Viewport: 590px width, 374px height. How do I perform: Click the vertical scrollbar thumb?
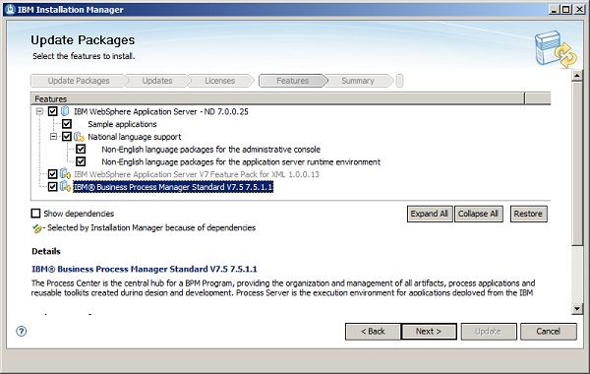[577, 163]
